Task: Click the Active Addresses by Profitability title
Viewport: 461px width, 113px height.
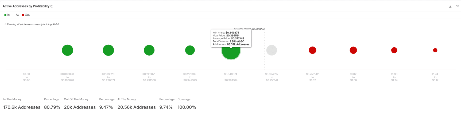Action: point(26,6)
